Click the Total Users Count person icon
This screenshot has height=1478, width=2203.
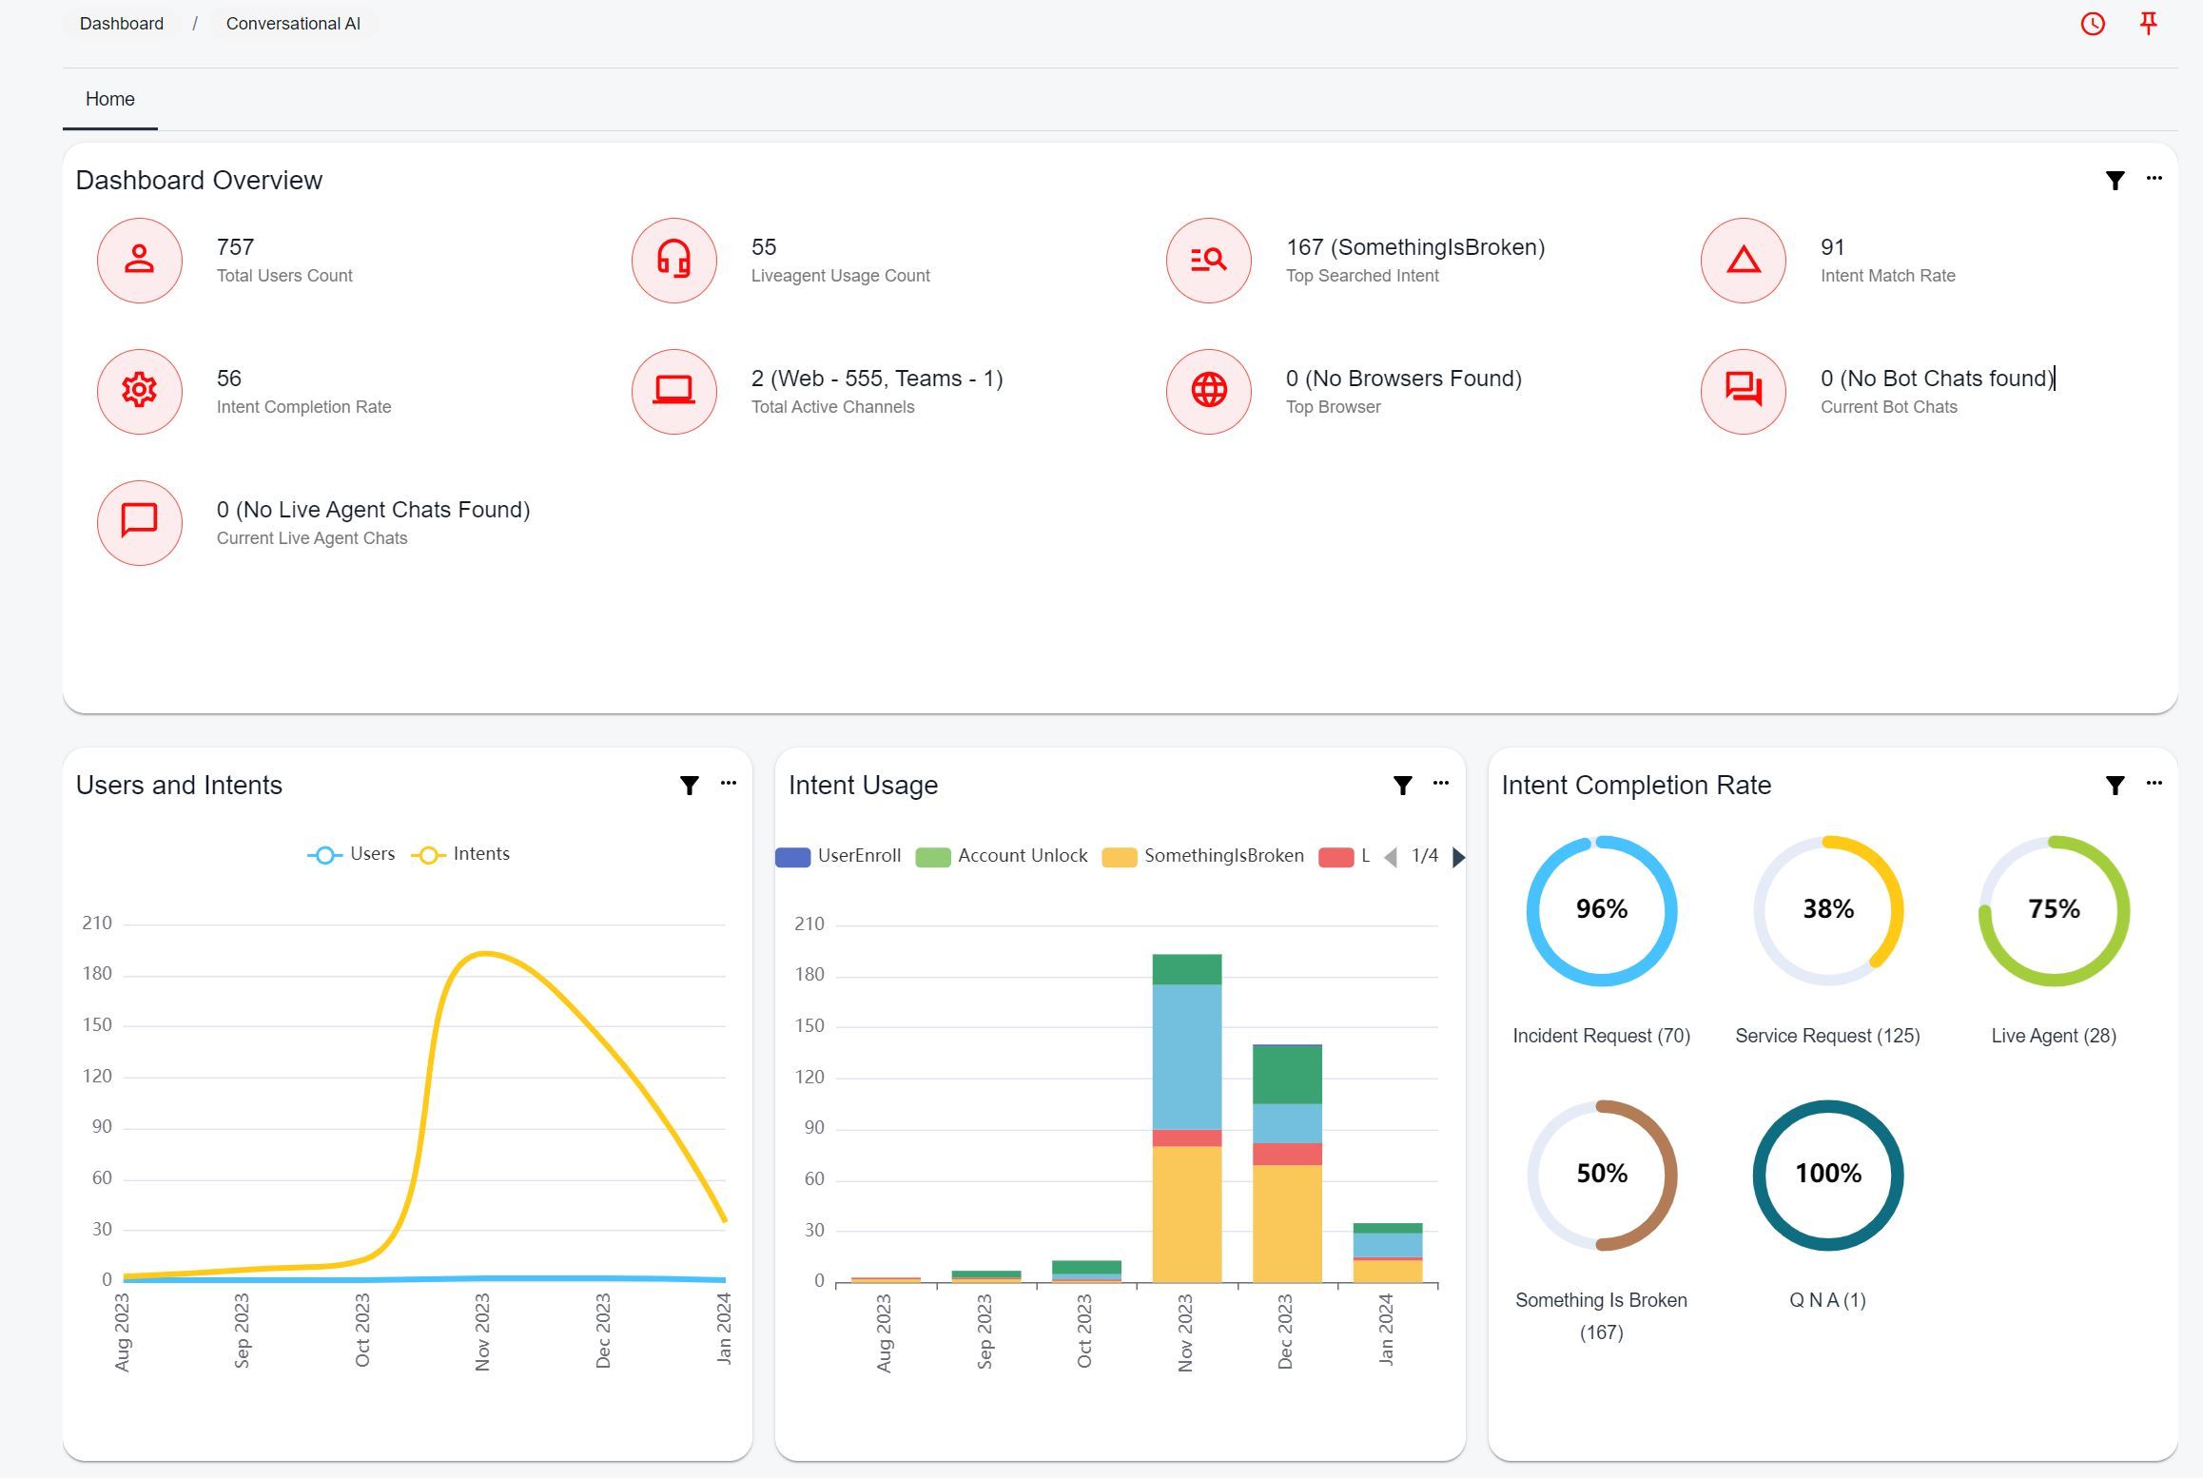140,260
